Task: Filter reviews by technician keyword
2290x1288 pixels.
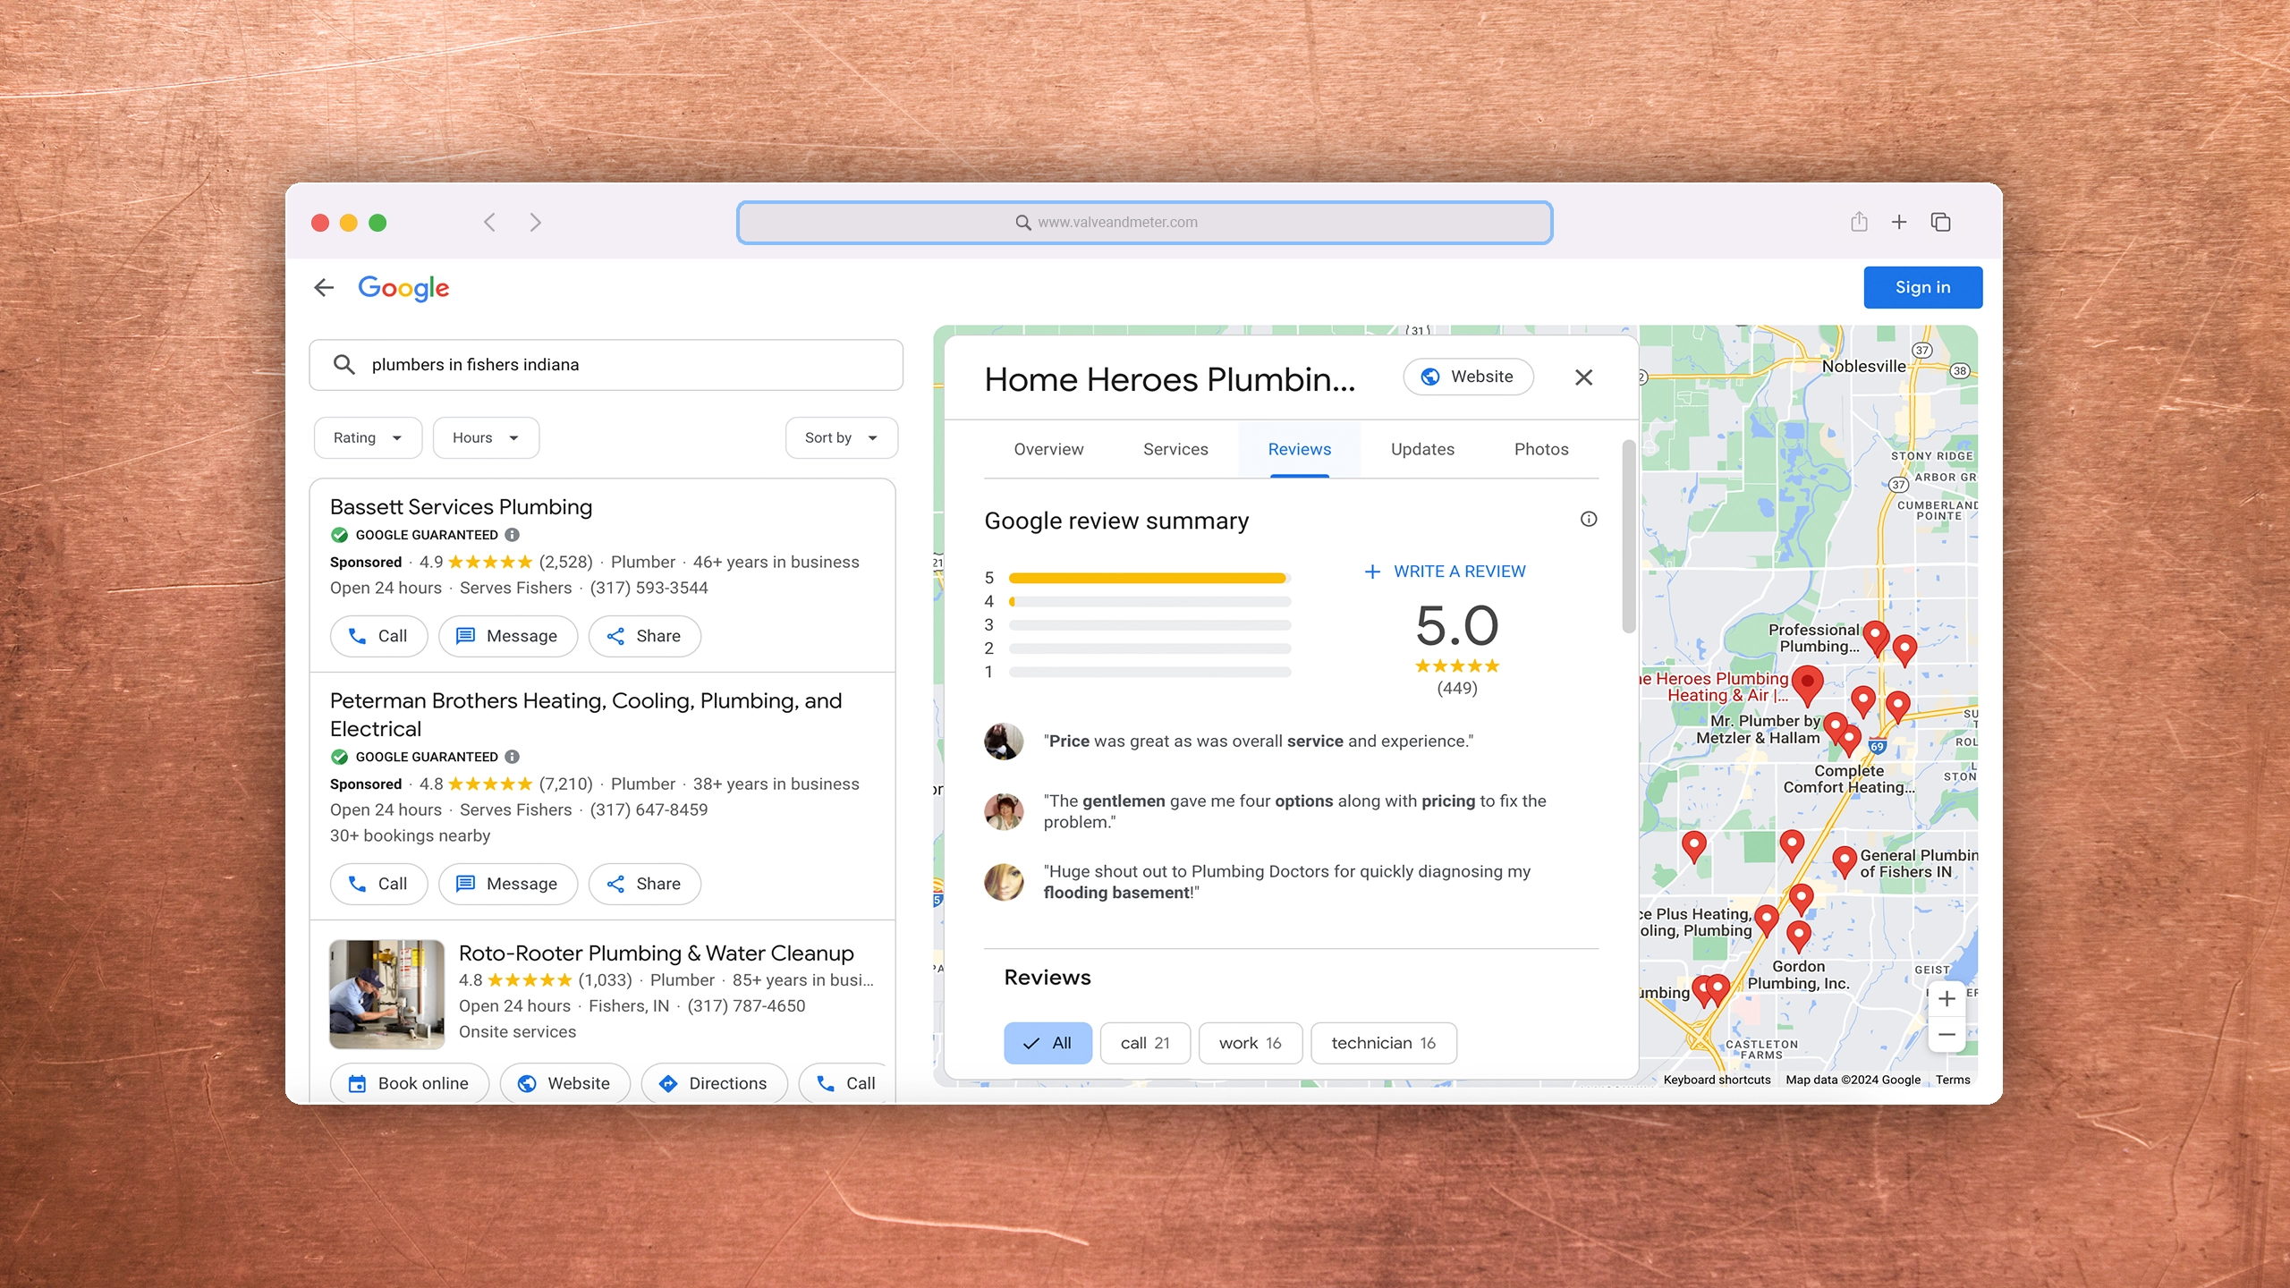Action: click(x=1383, y=1043)
